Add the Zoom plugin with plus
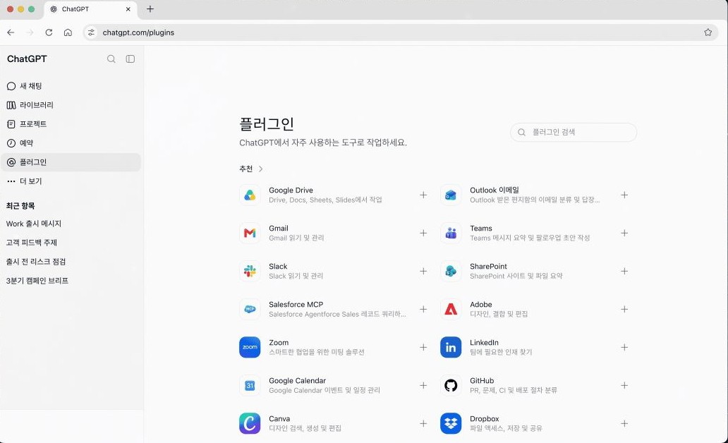728x443 pixels. 423,347
